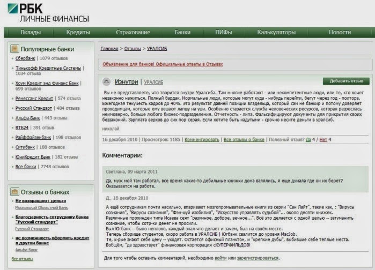Click the Отзывы о банках heading
This screenshot has height=270, width=375.
coord(45,192)
